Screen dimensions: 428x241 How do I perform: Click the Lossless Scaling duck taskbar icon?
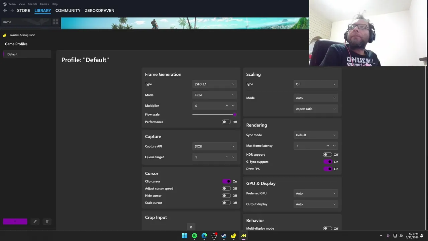pos(234,236)
